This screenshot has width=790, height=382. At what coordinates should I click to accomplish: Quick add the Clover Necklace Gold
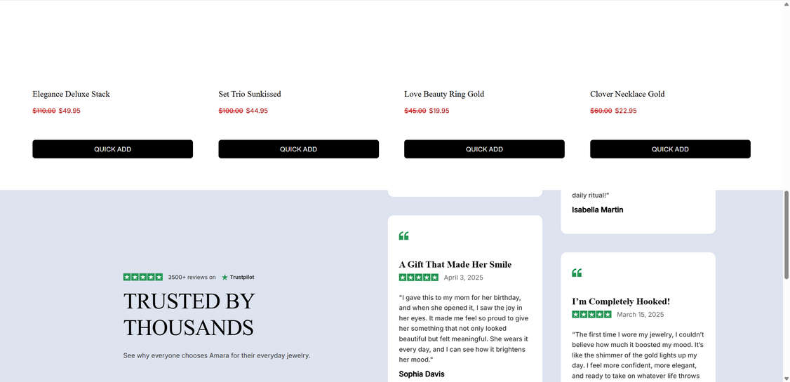[670, 149]
